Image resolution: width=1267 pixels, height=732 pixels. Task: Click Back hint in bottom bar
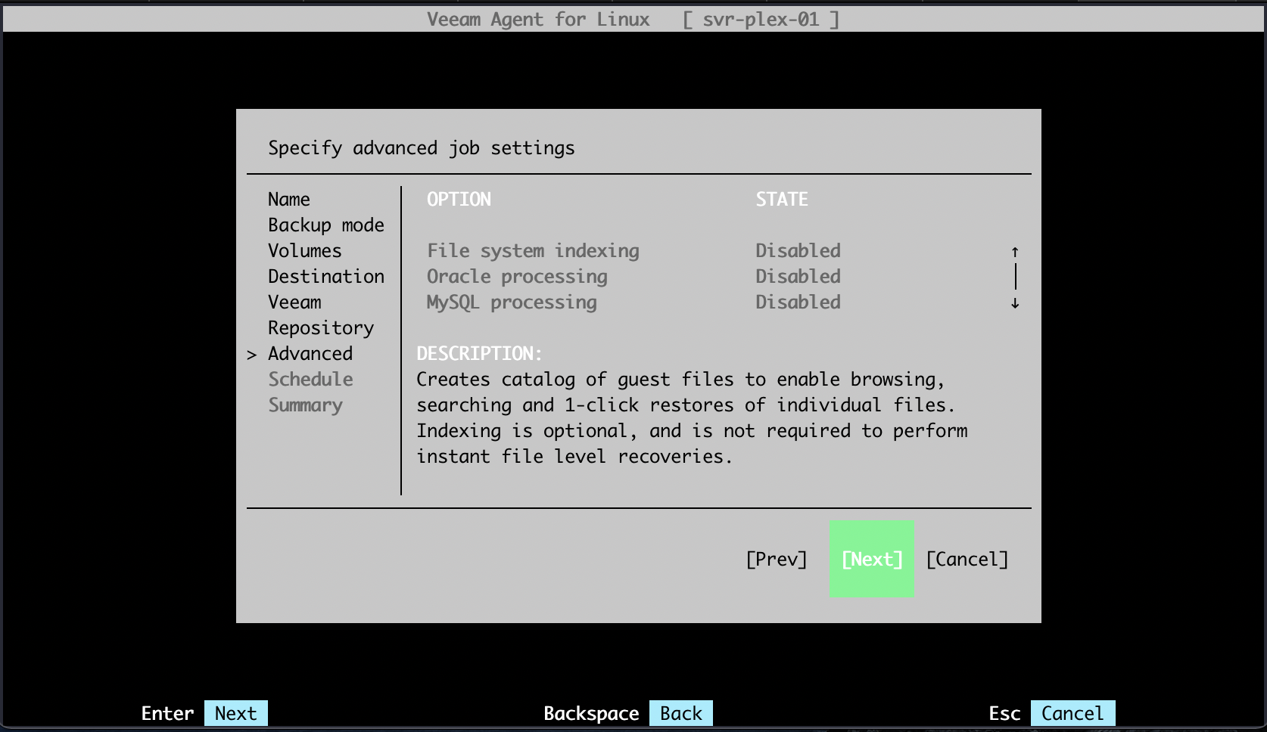click(x=681, y=713)
